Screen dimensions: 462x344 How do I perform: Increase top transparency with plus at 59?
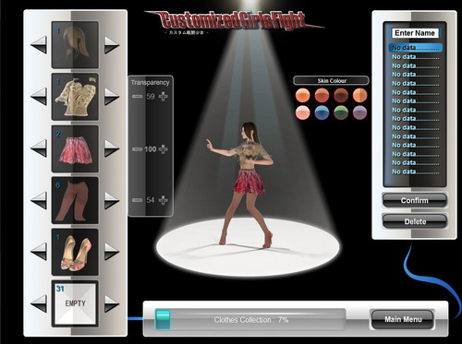coord(164,97)
